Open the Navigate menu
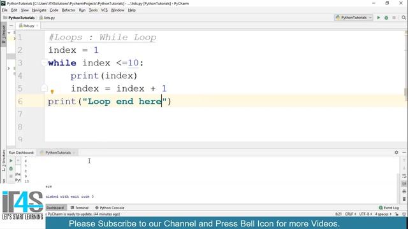408x229 pixels. tap(39, 10)
